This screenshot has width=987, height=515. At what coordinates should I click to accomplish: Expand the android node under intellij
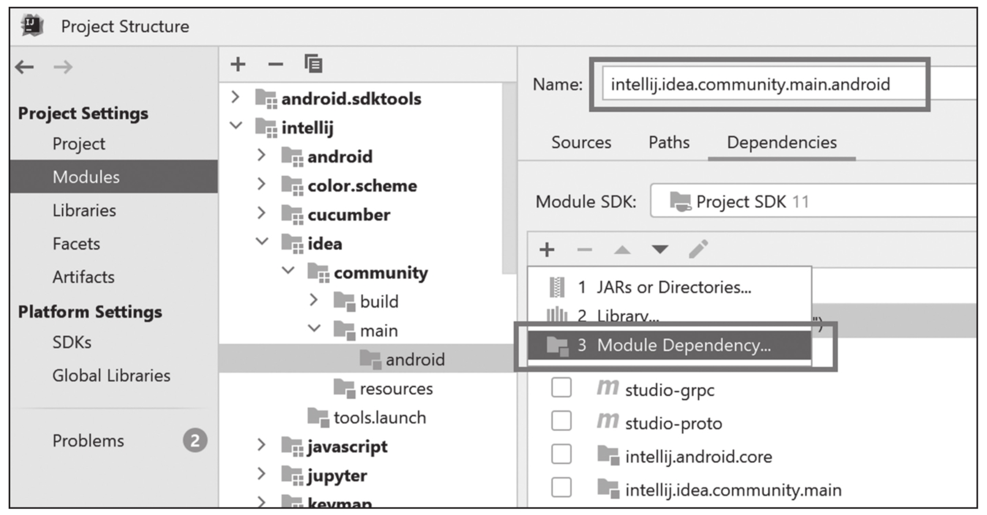tap(261, 155)
